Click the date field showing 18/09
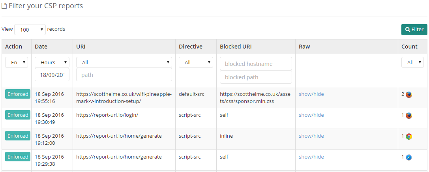Viewport: 429px width, 172px height. (x=52, y=75)
